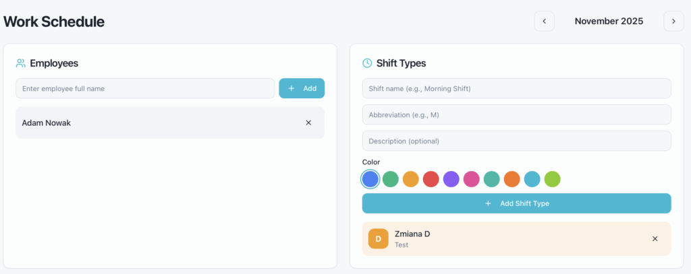This screenshot has height=274, width=691.
Task: Select the purple color swatch
Action: 451,179
